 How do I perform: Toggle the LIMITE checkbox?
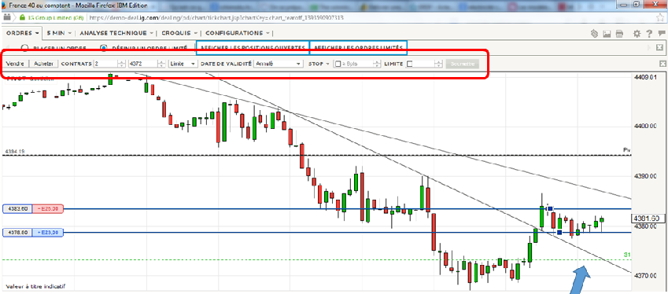pos(409,64)
